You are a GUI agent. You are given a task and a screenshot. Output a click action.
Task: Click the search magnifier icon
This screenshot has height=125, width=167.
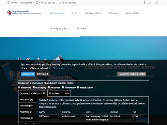pyautogui.click(x=157, y=3)
